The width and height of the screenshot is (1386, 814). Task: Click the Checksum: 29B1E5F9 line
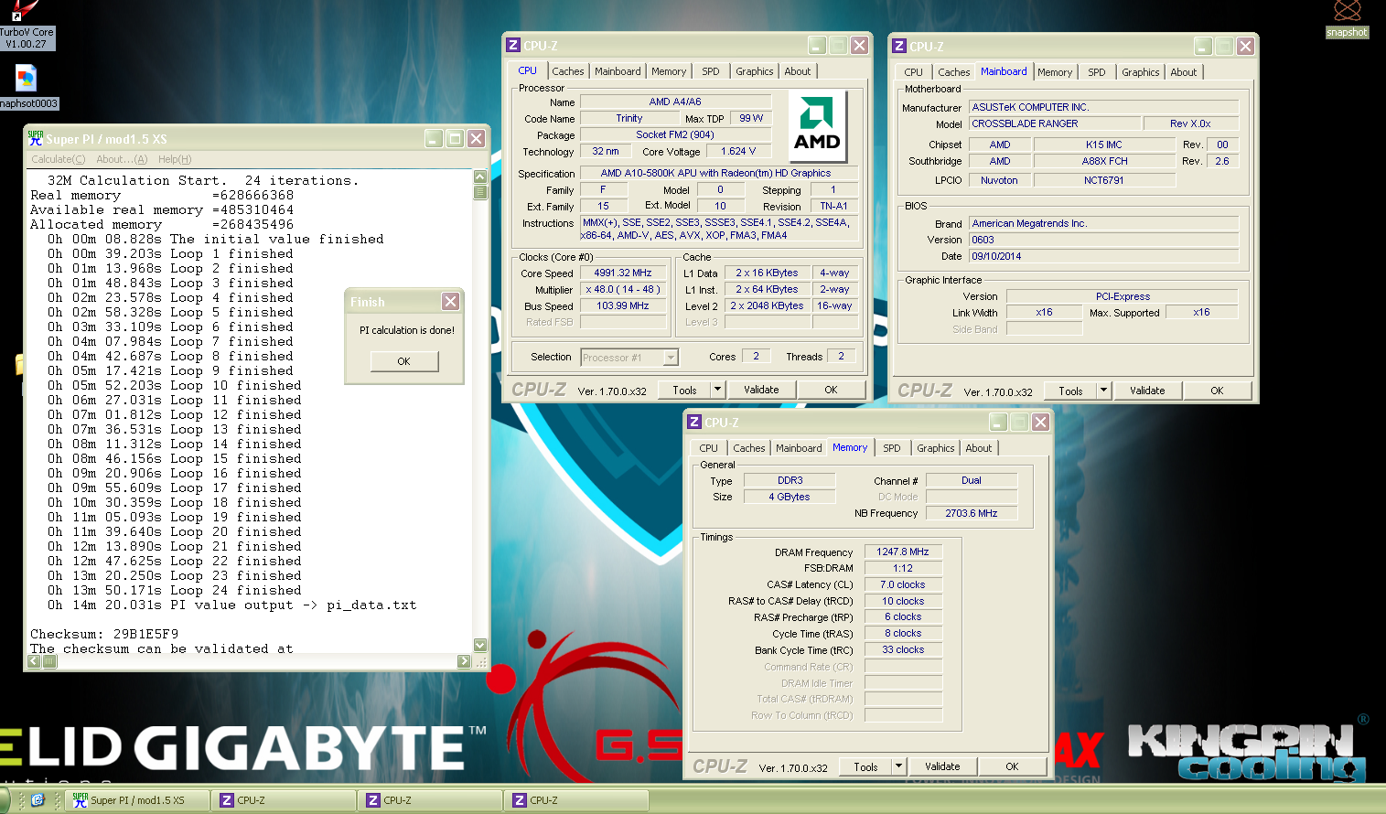[x=104, y=634]
